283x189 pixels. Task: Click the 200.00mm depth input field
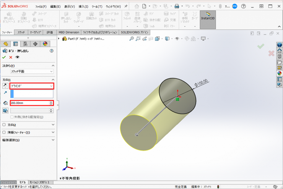pyautogui.click(x=29, y=103)
